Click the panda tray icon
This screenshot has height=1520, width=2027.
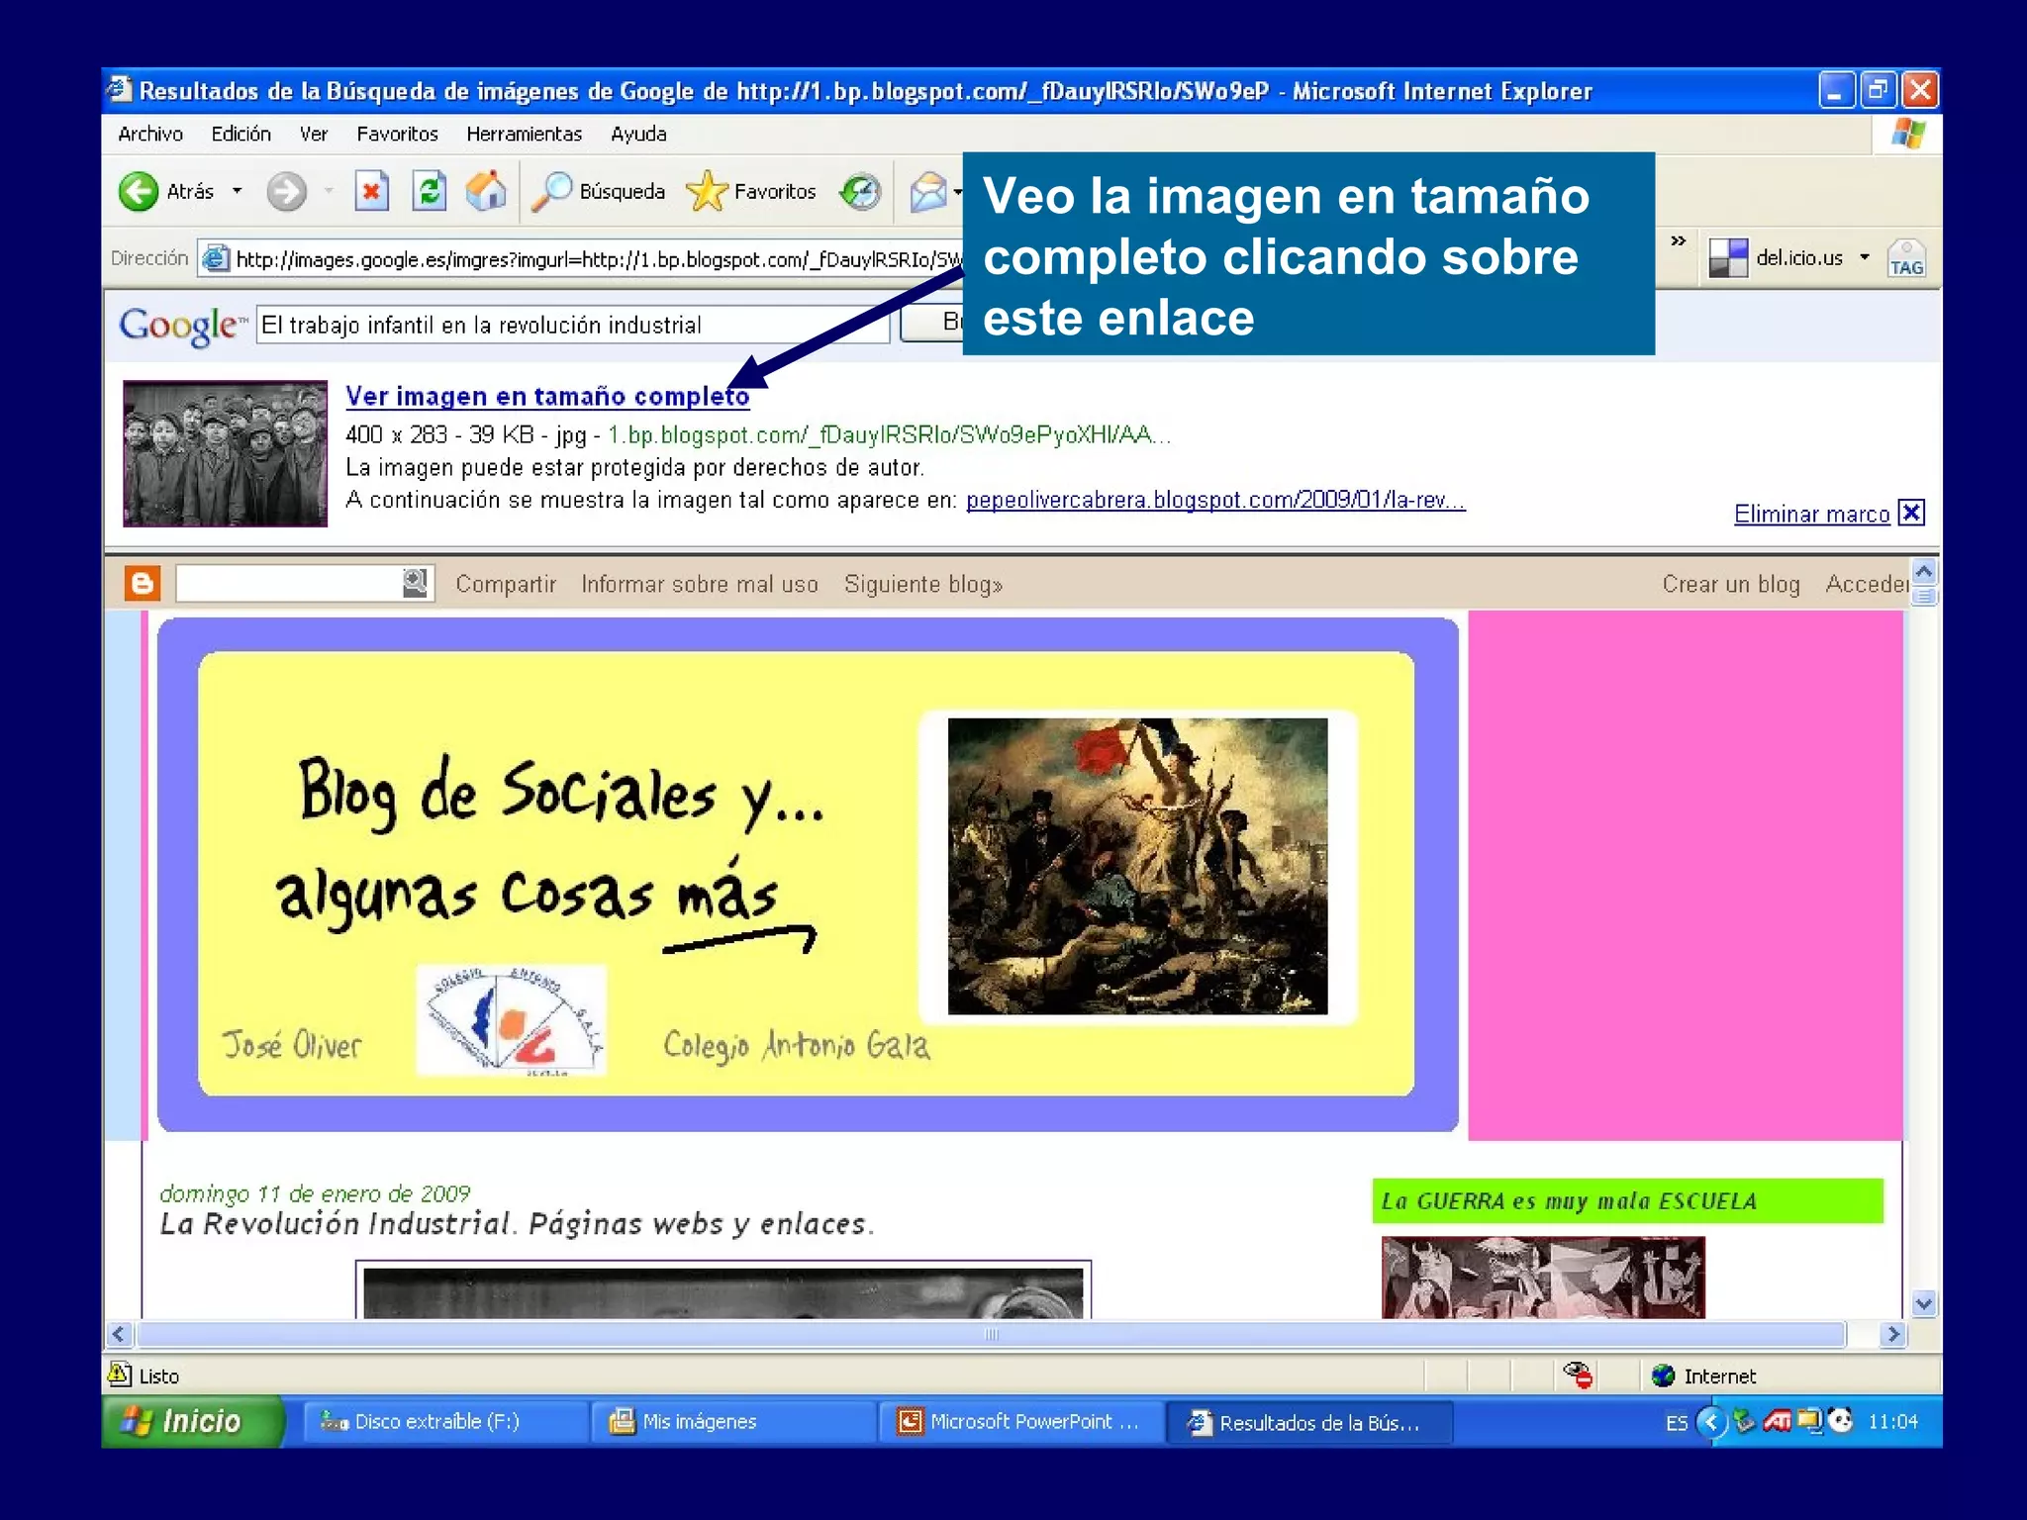1841,1421
